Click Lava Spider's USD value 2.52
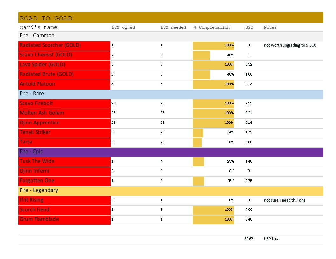Screen dimensions: 336x259 coord(249,64)
